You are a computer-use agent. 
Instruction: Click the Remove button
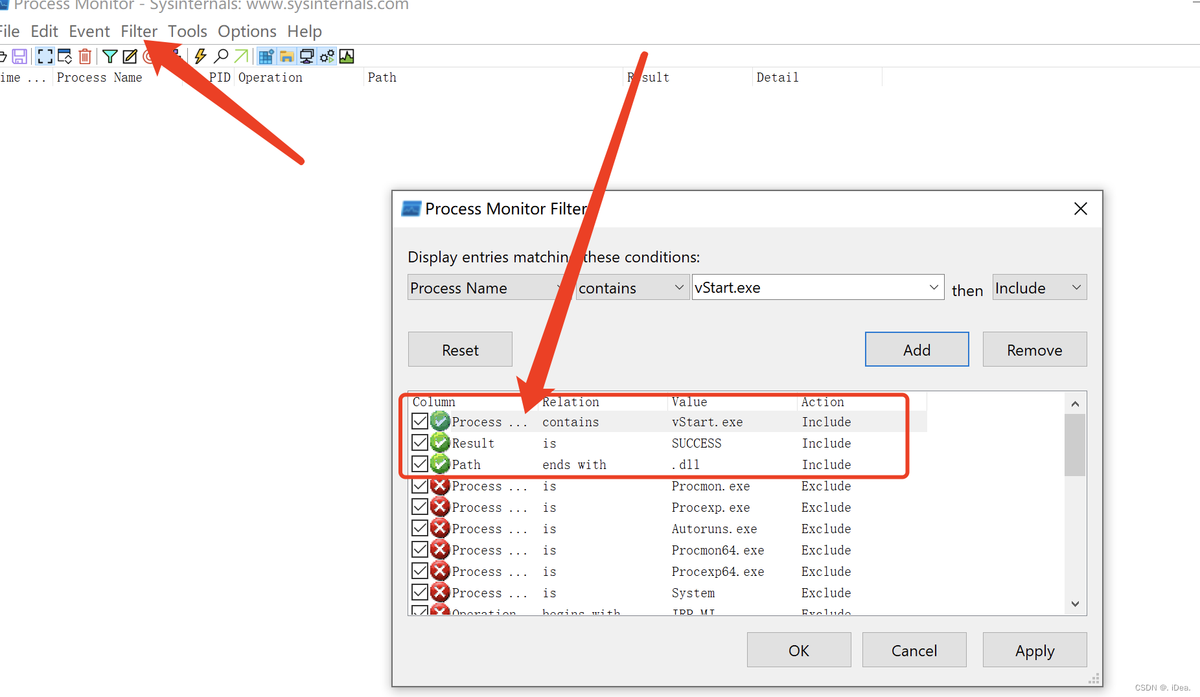pos(1035,349)
